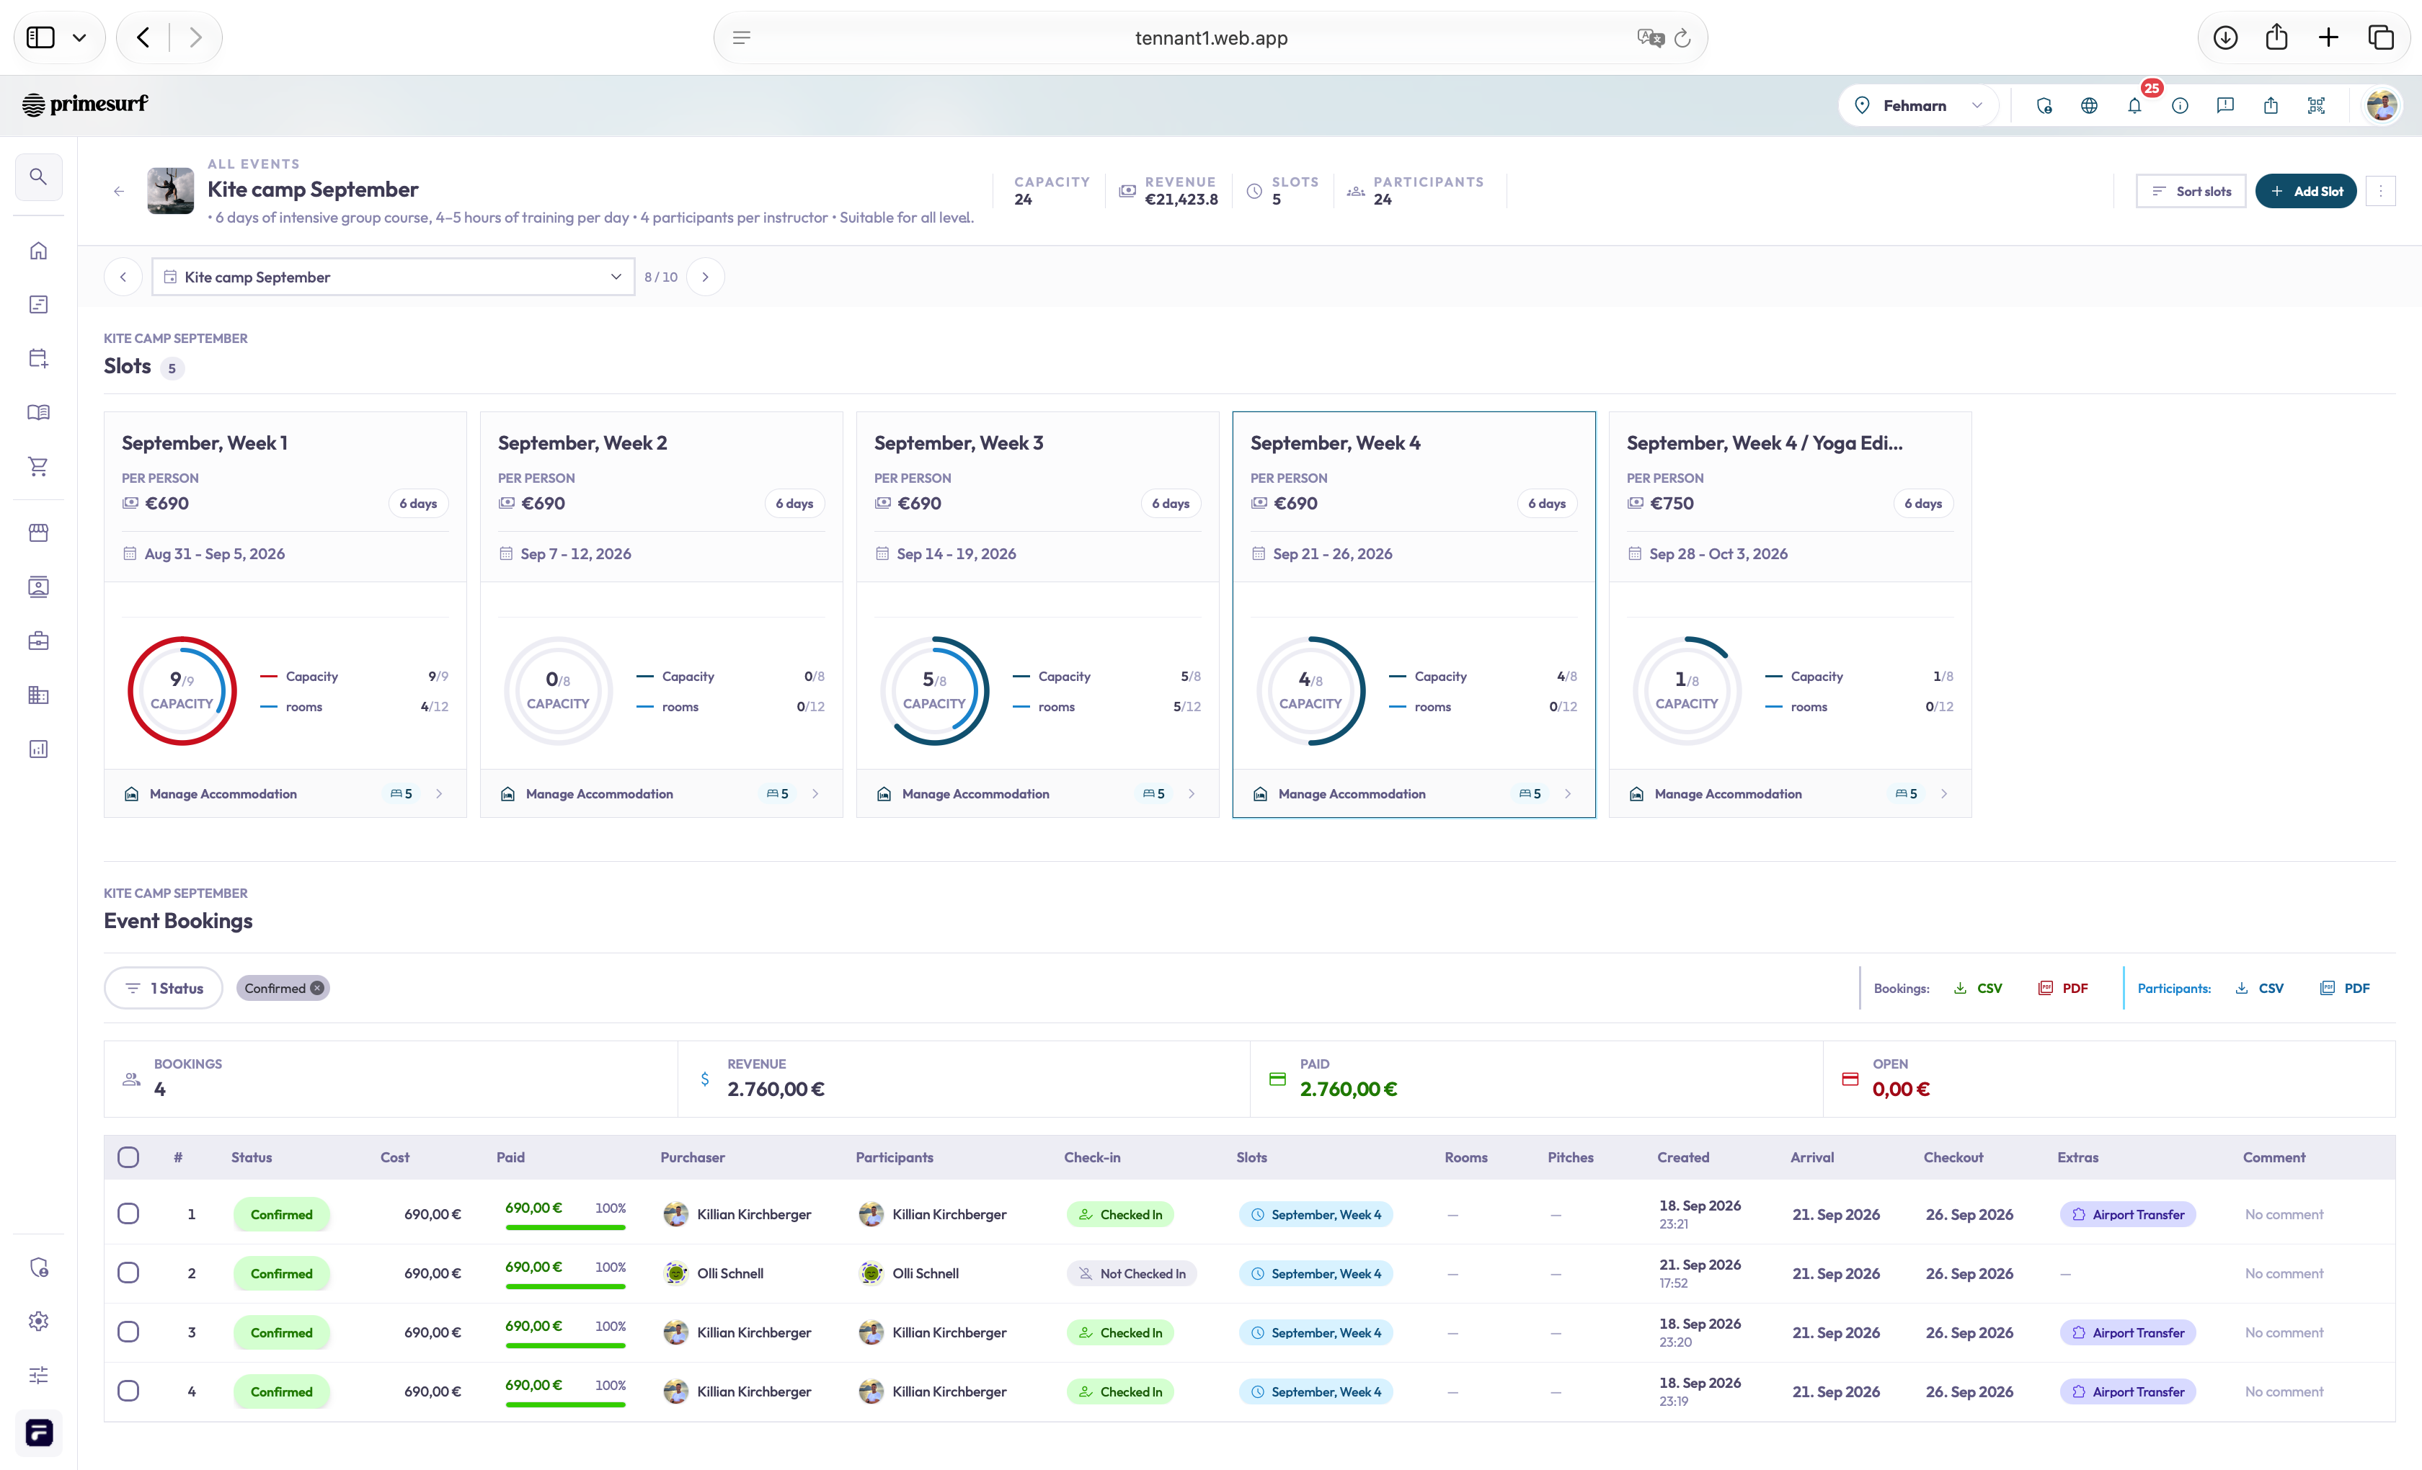Open the feedback message icon in the header
The width and height of the screenshot is (2422, 1470).
[2225, 105]
